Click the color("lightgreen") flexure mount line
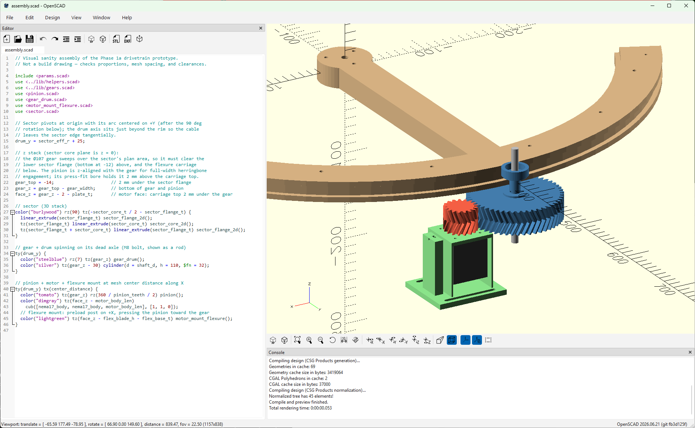 (x=126, y=319)
